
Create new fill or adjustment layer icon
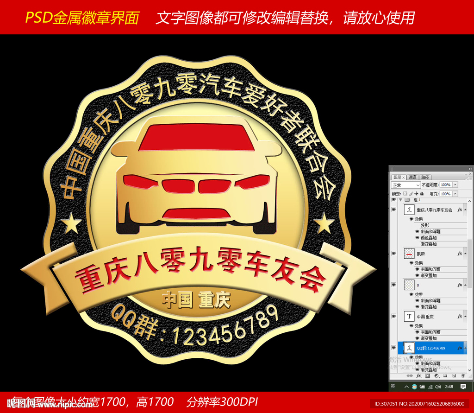coord(437,375)
